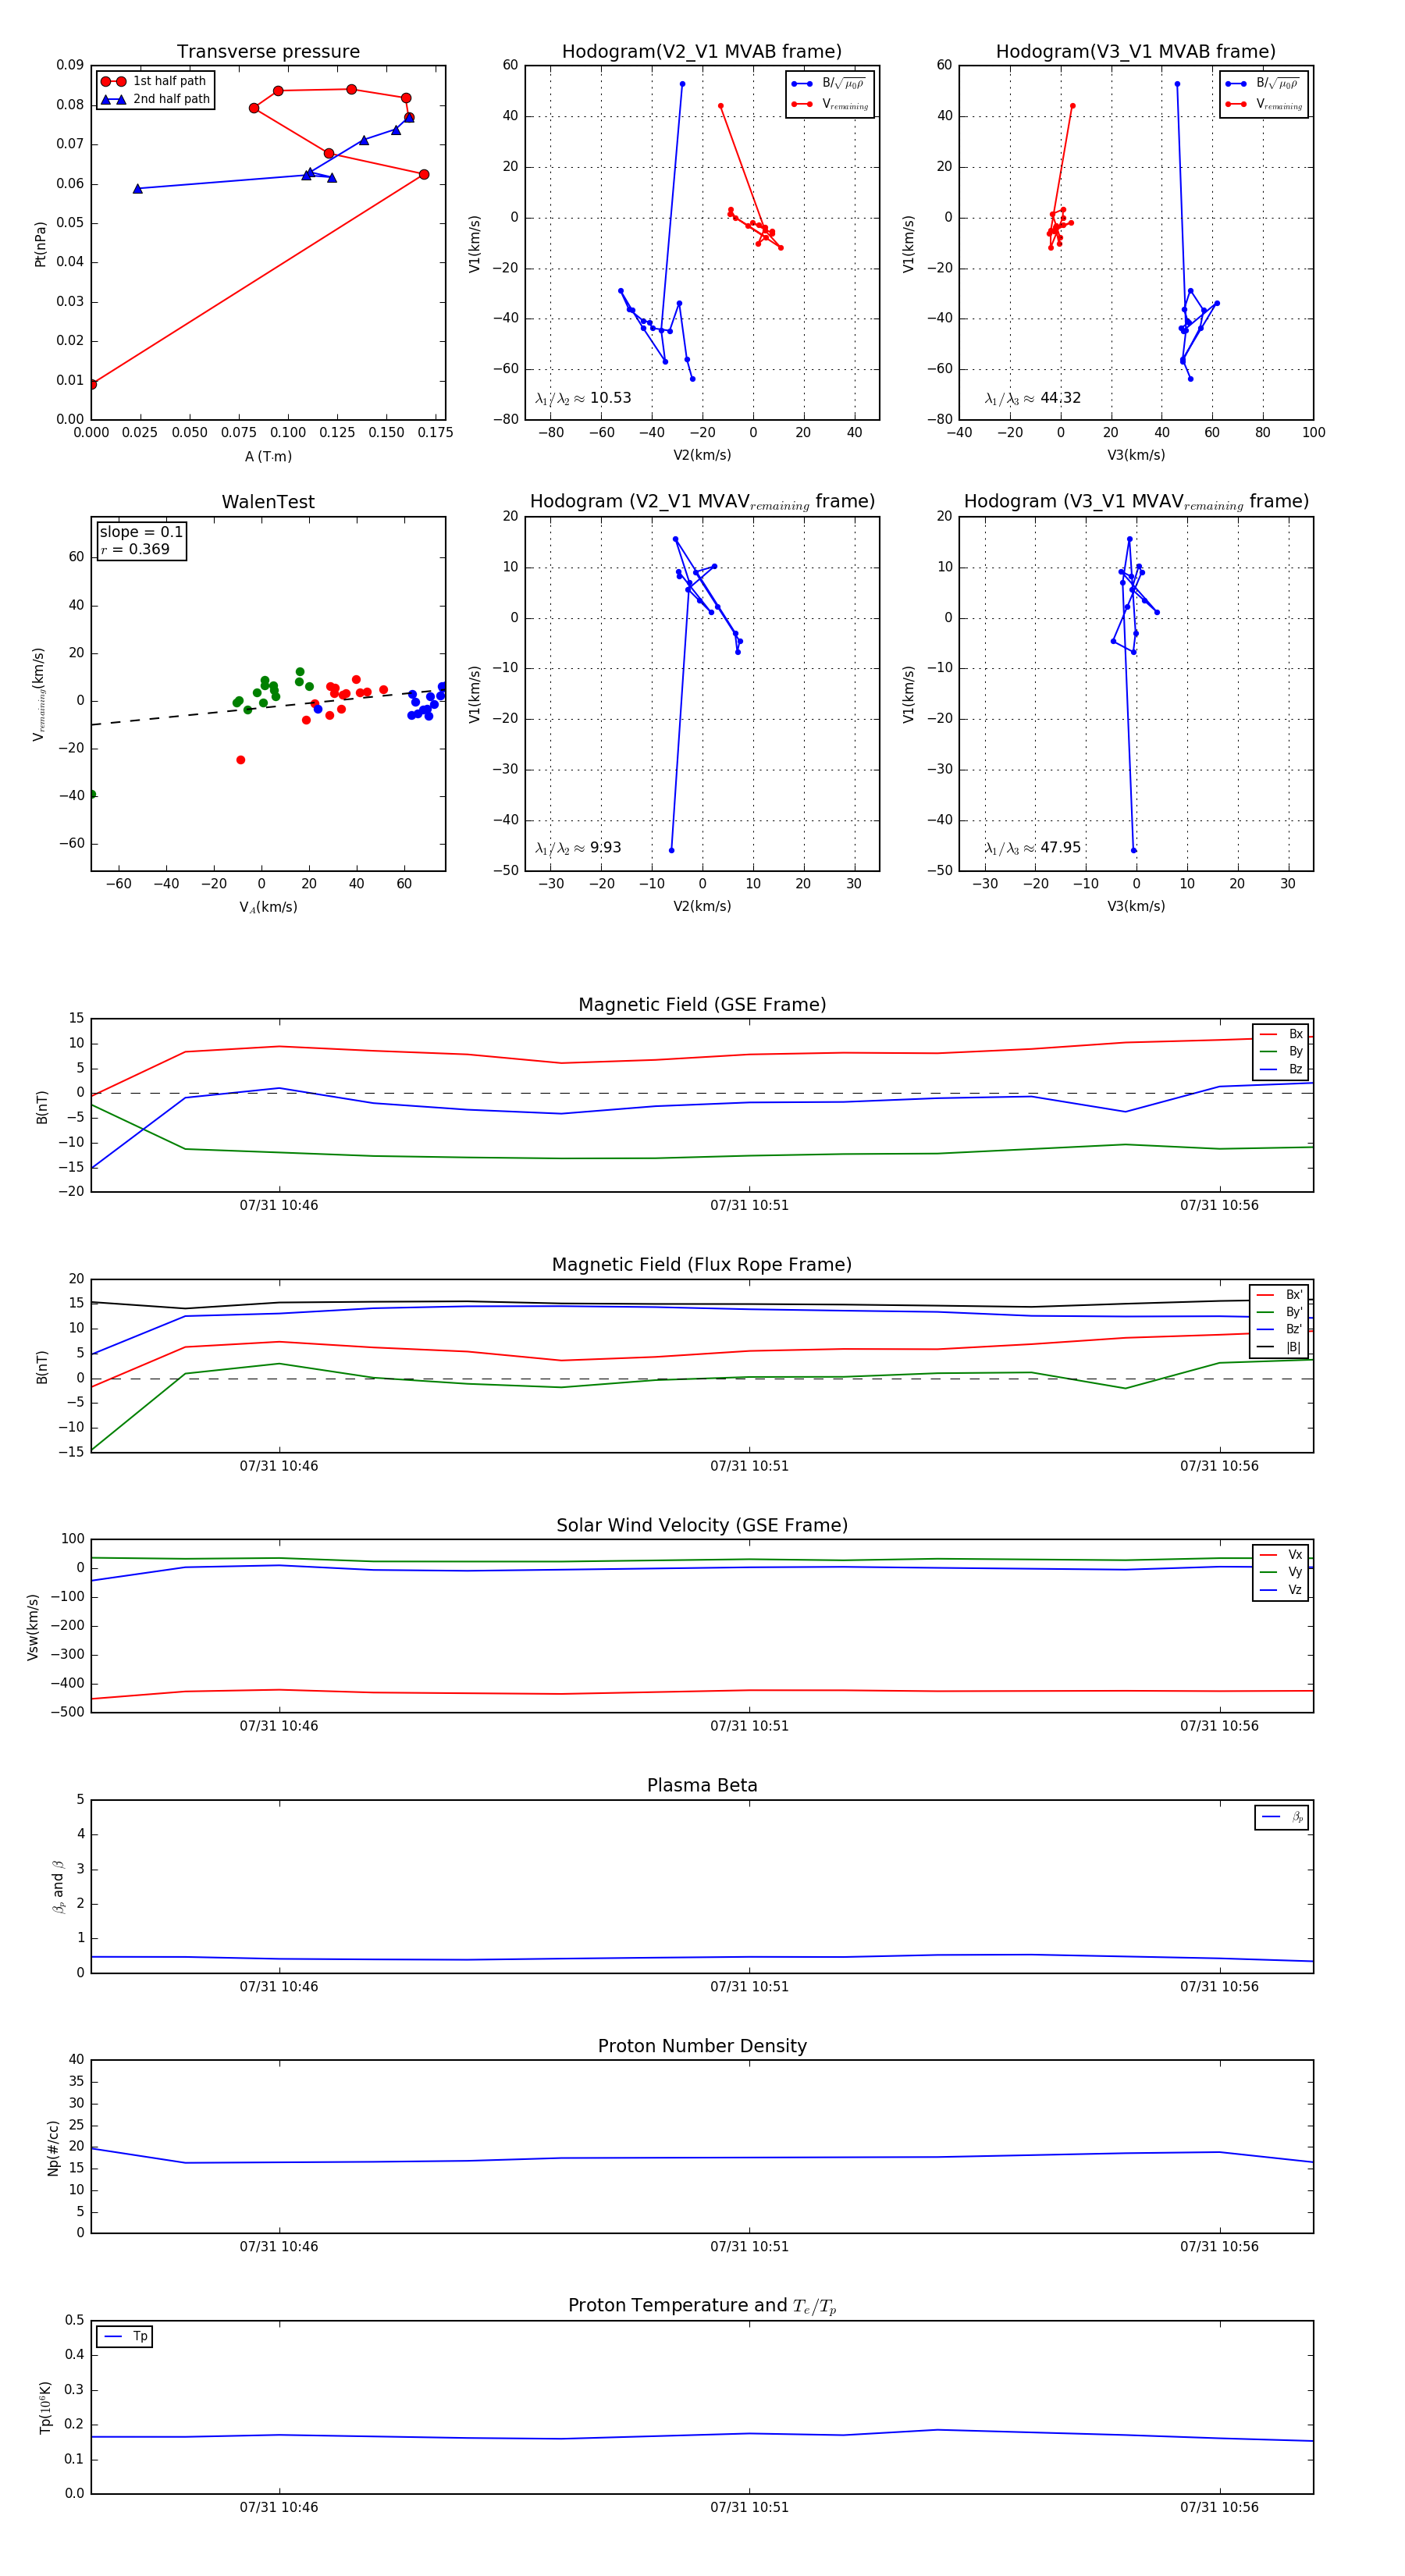
Task: Click the λ1/λ2 ≈ 9.93 annotation
Action: [x=578, y=848]
